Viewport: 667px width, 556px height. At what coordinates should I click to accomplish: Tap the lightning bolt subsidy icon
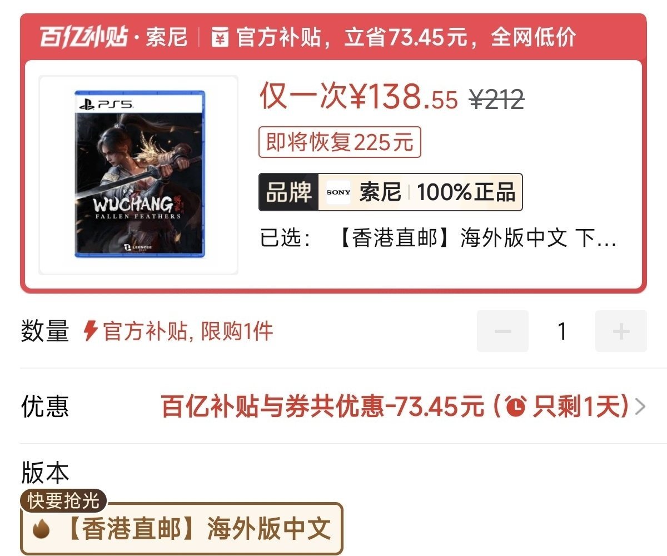(90, 331)
